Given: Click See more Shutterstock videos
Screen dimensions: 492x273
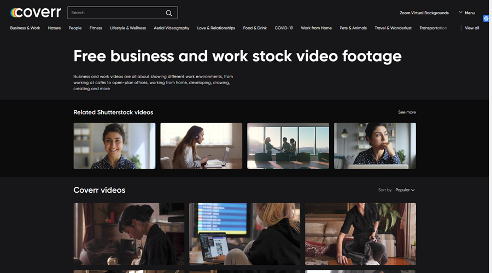Looking at the screenshot, I should [407, 112].
